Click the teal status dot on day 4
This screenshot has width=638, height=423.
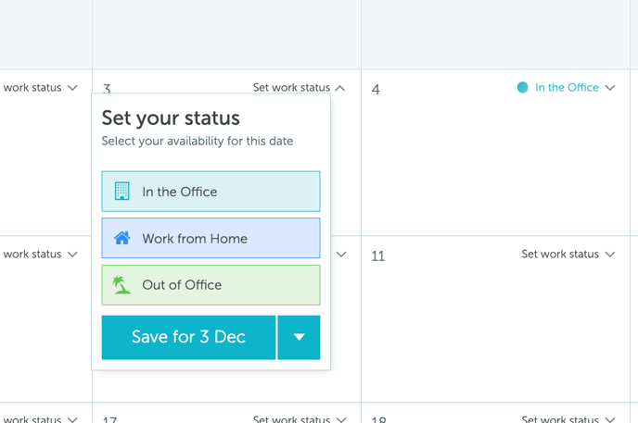522,87
